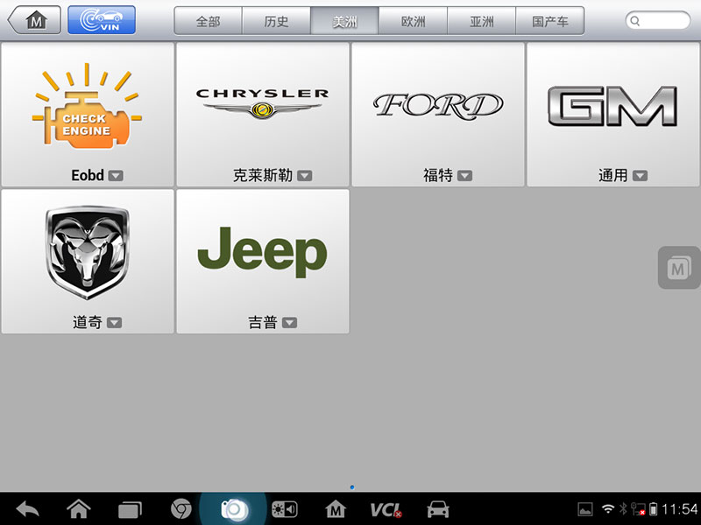This screenshot has width=701, height=525.
Task: Choose the Chrysler logo
Action: coord(262,103)
